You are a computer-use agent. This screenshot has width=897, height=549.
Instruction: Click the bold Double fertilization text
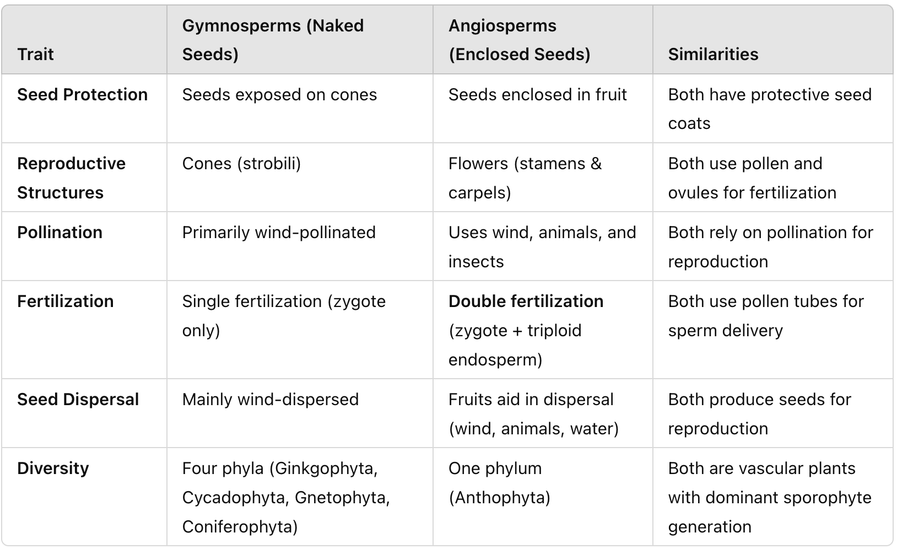click(x=526, y=301)
